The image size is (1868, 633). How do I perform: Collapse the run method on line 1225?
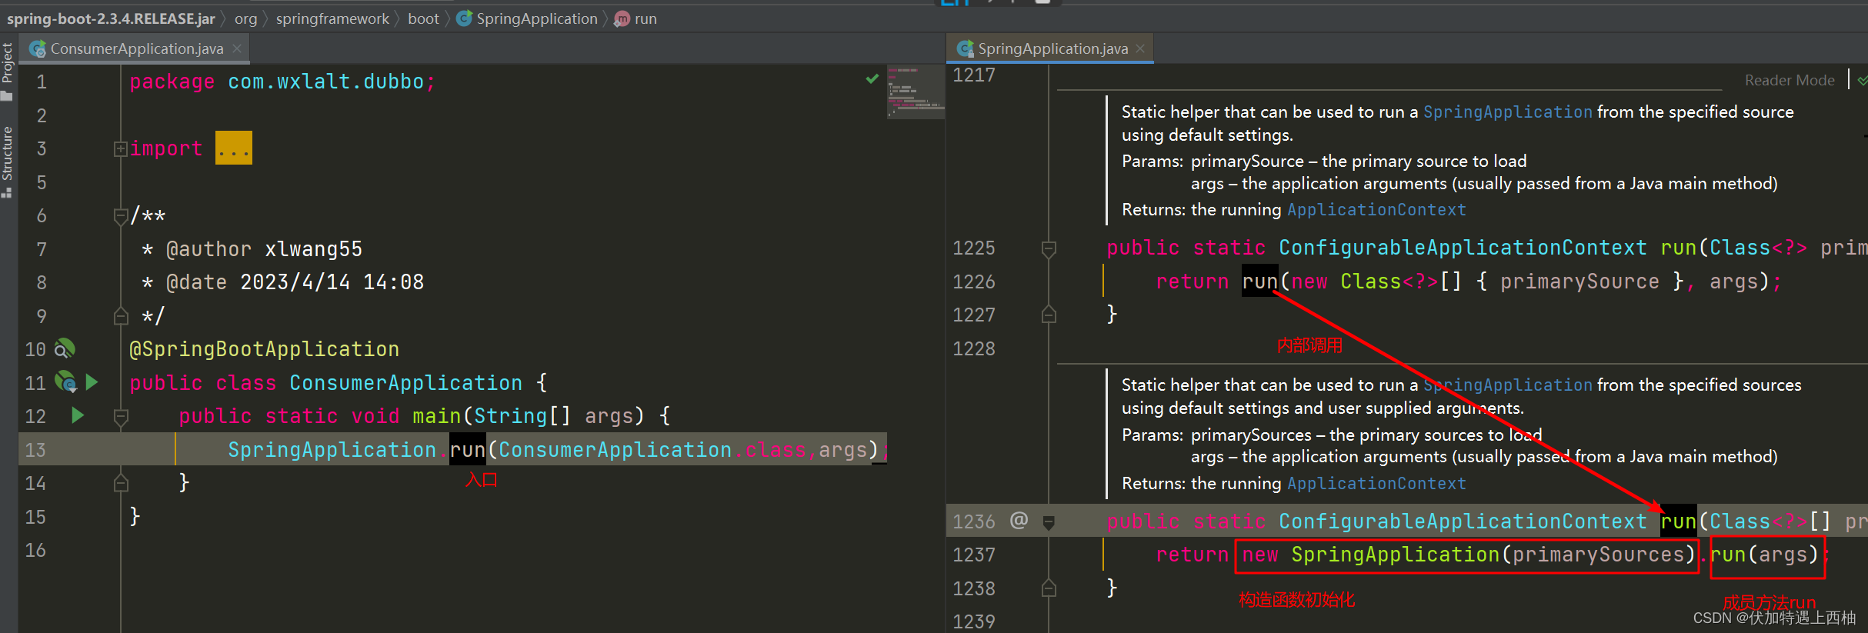(x=1048, y=248)
